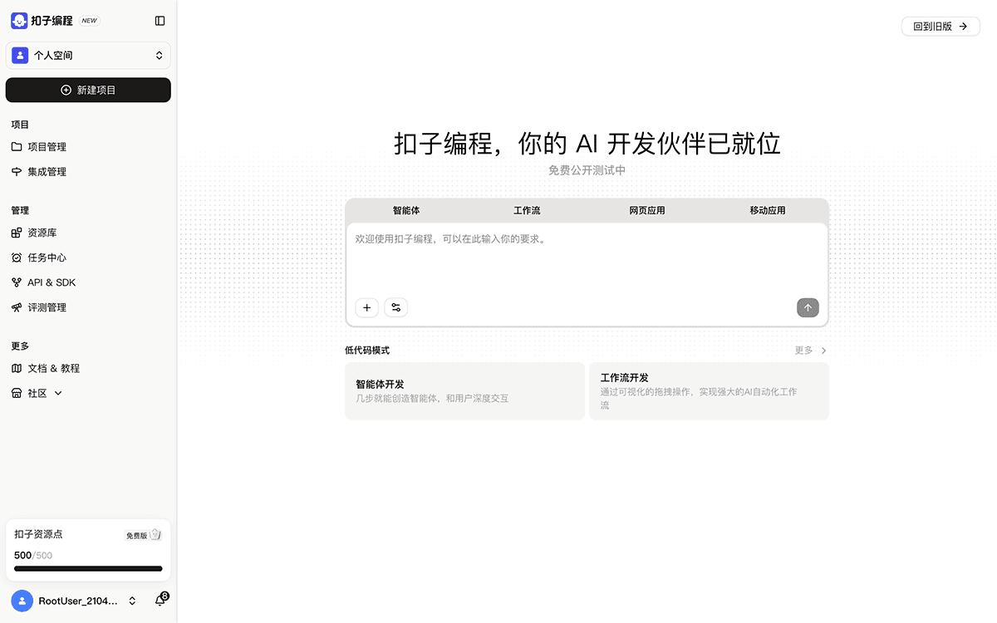The image size is (997, 623).
Task: 点击输入框旁的设置开关图标
Action: 395,307
